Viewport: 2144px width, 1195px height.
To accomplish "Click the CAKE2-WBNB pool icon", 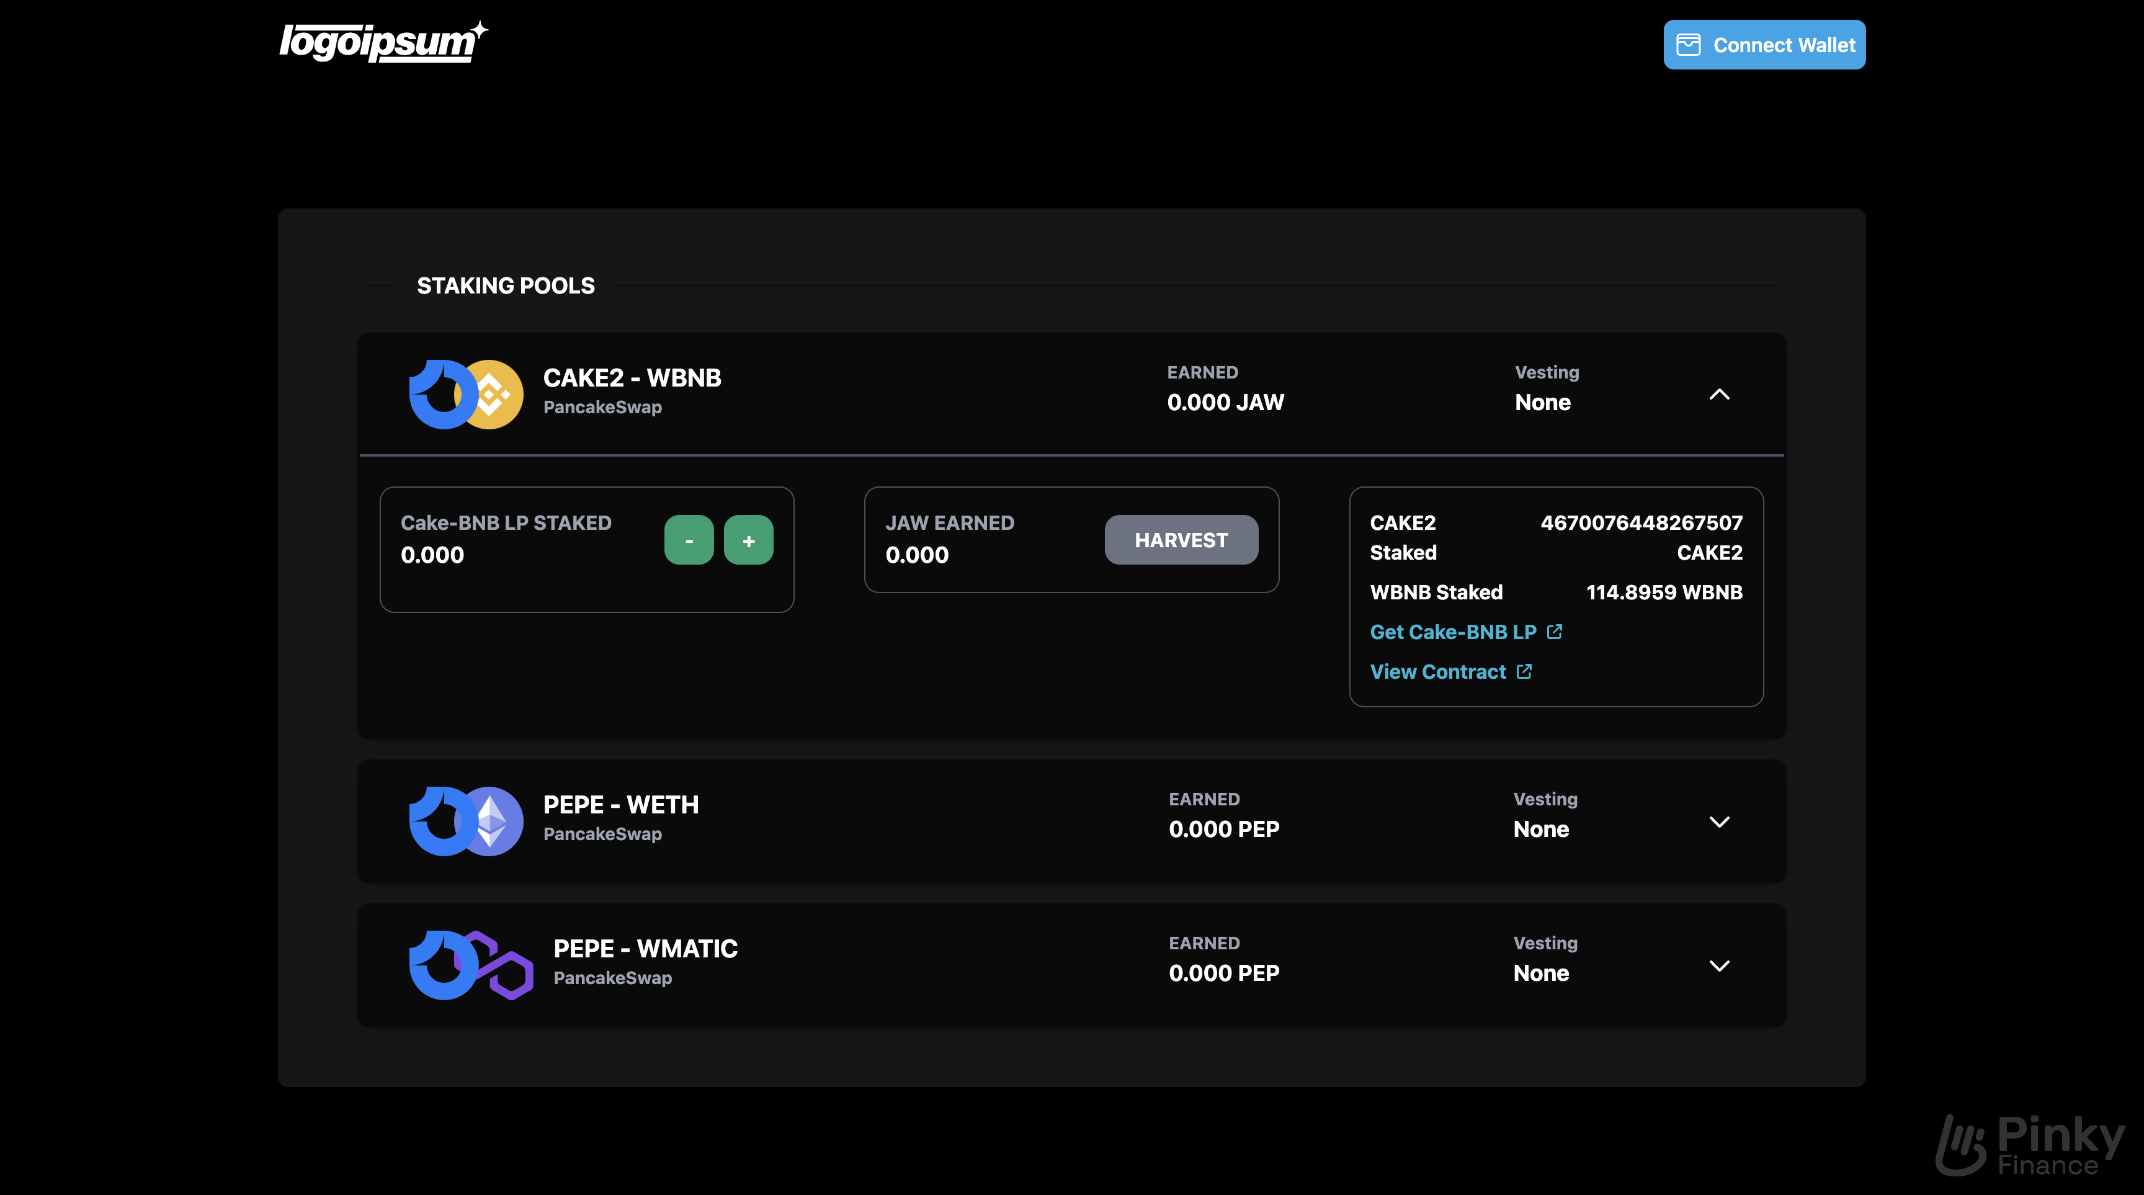I will (465, 393).
